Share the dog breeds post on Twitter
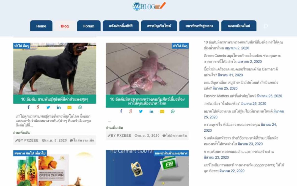This screenshot has width=297, height=186. coord(48,107)
